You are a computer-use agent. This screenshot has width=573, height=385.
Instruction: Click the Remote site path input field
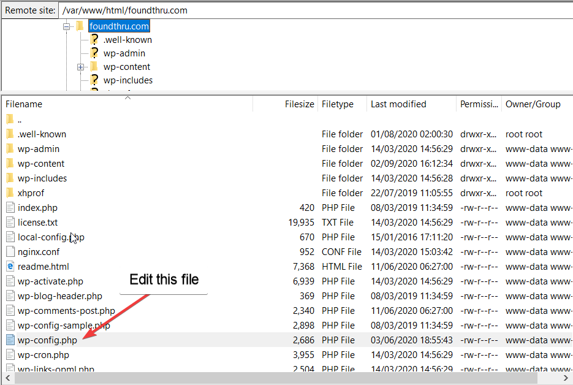tap(316, 10)
